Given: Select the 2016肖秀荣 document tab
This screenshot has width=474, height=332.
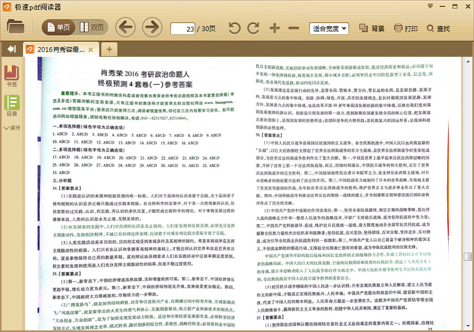Looking at the screenshot, I should tap(61, 49).
